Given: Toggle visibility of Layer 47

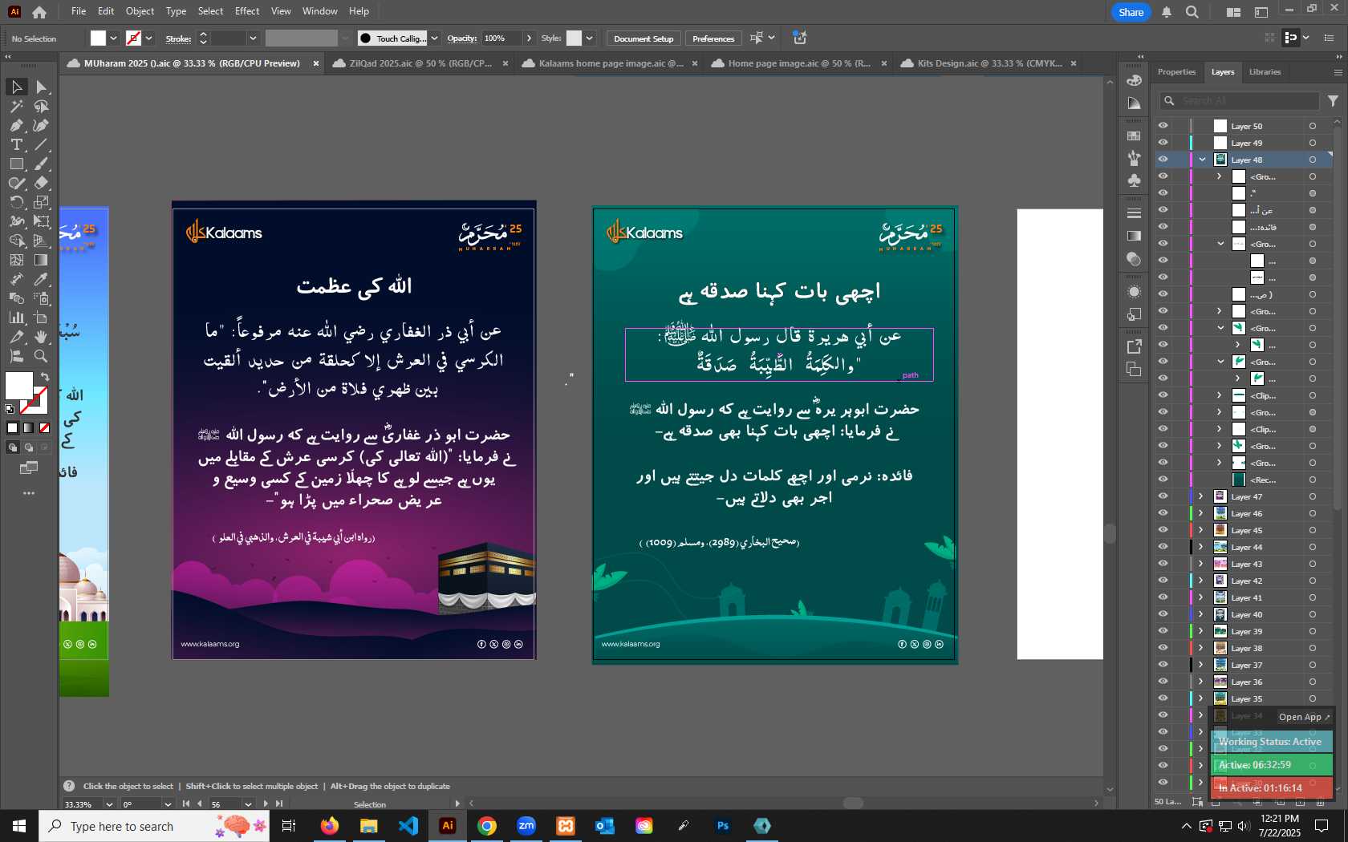Looking at the screenshot, I should point(1163,496).
